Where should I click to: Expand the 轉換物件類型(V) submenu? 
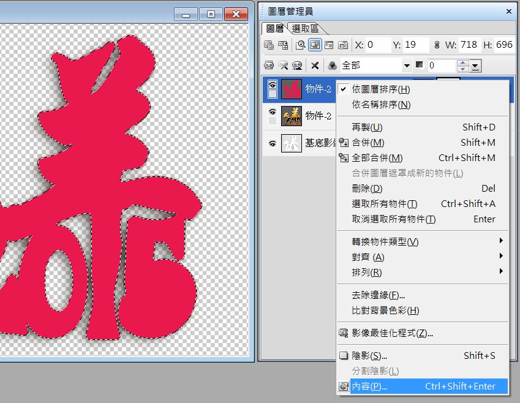(423, 241)
